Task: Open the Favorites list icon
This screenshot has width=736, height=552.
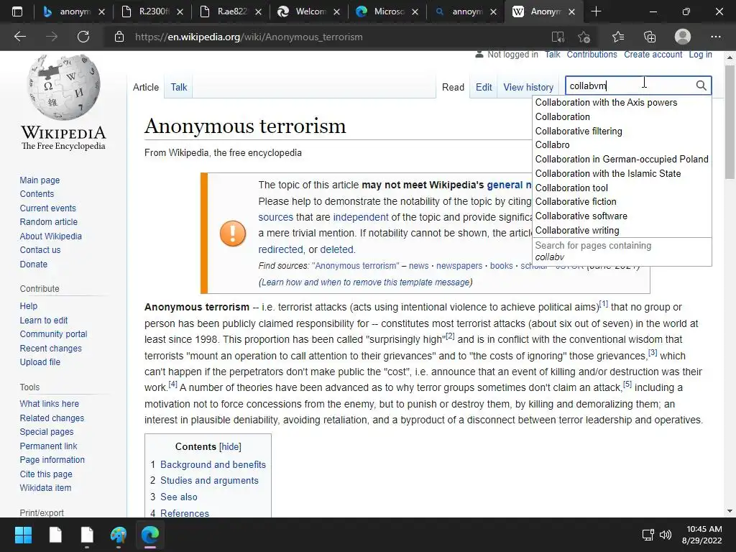Action: click(x=618, y=37)
